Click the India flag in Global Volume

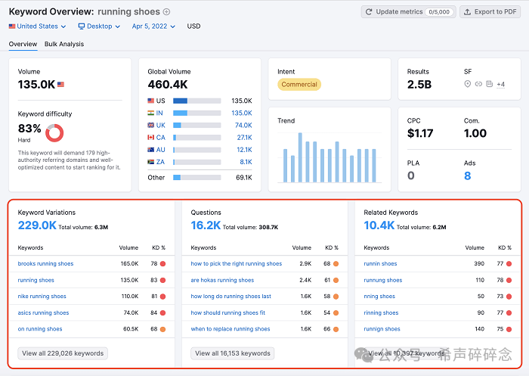(151, 113)
